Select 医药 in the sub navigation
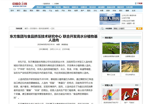Viewport: 150px width, 104px height. point(89,10)
